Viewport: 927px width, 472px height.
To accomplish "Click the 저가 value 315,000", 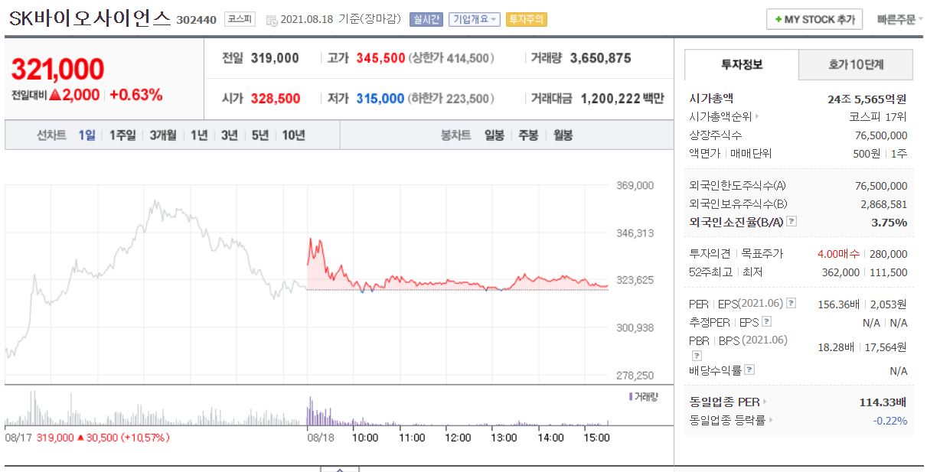I will point(380,99).
